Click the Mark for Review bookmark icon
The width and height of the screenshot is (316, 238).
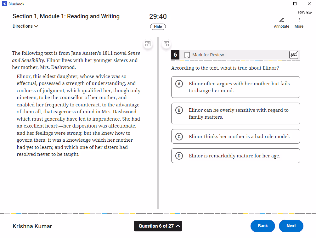click(x=187, y=55)
